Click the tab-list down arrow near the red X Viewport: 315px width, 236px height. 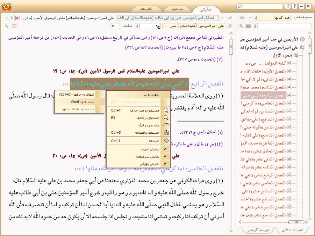click(12, 18)
